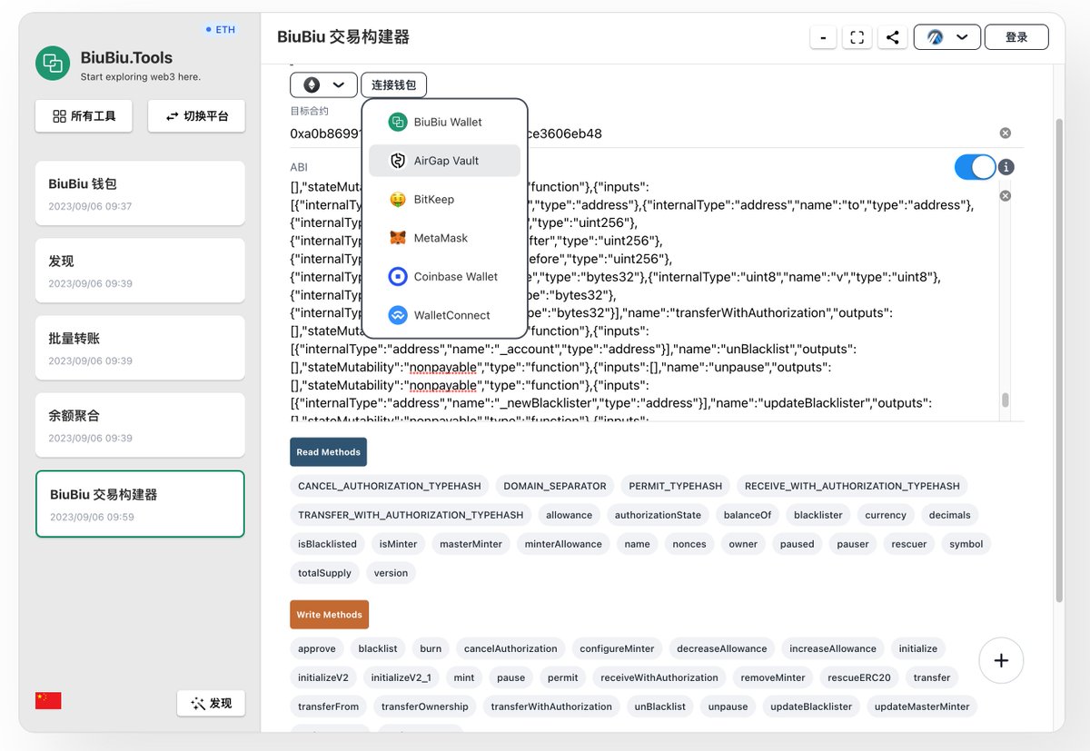Select the rescueERC20 write method
The image size is (1090, 751).
pos(859,677)
